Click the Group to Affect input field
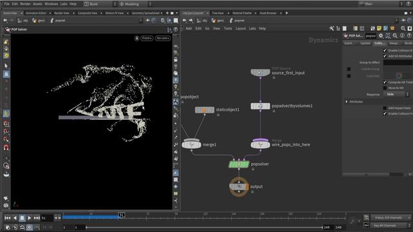The image size is (413, 232). (398, 63)
